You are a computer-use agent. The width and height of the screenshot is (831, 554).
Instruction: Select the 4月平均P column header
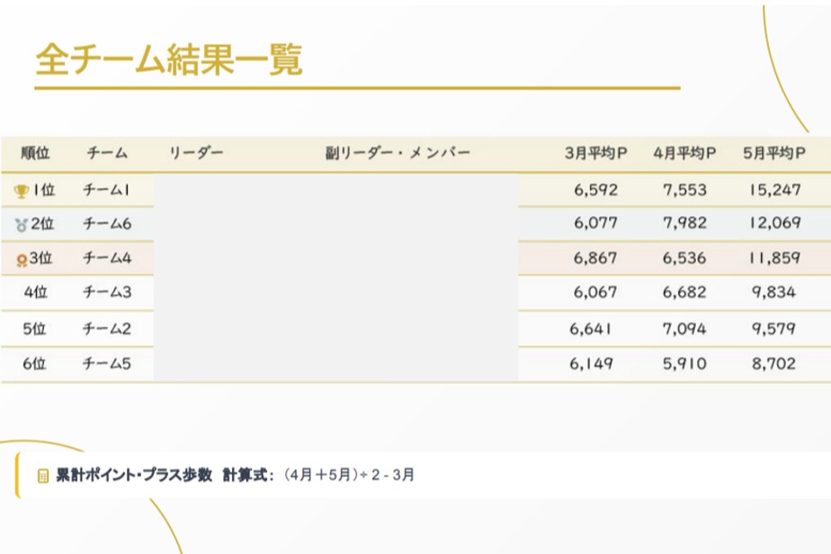click(684, 153)
